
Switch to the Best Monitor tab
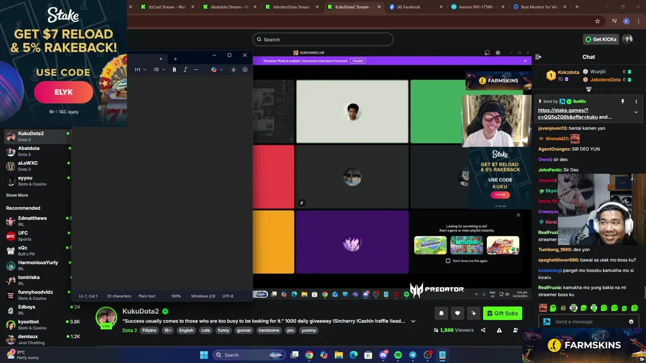539,7
